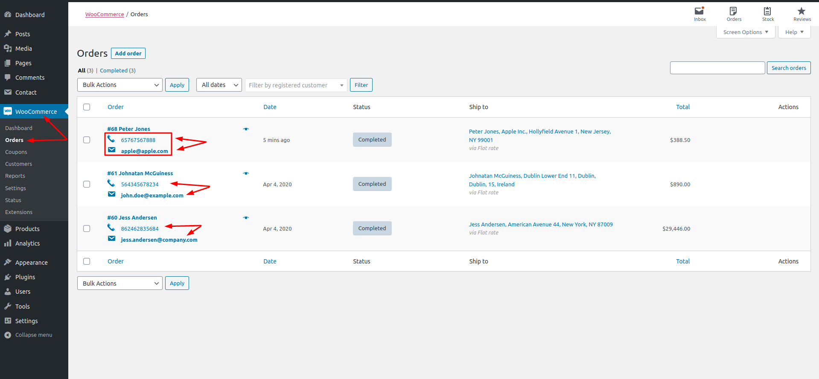Click top Apply button beside Bulk Actions
The width and height of the screenshot is (819, 379).
pyautogui.click(x=177, y=85)
